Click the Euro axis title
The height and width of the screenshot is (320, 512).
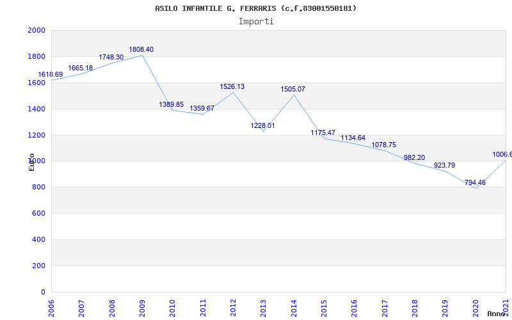31,162
